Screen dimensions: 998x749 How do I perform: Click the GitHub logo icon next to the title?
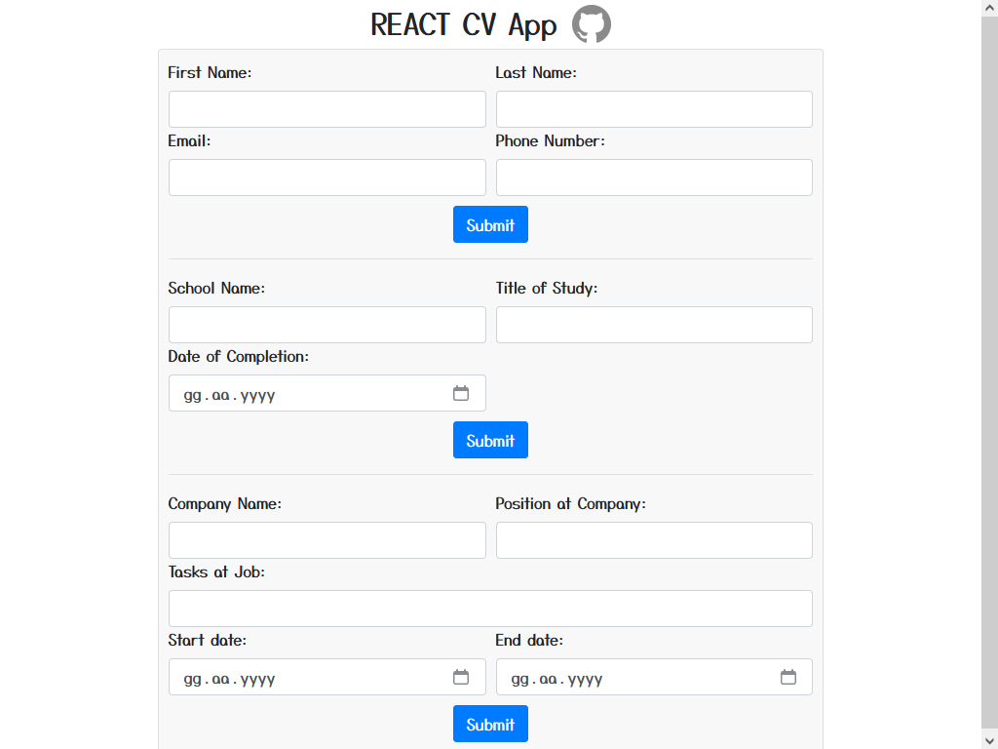point(592,24)
